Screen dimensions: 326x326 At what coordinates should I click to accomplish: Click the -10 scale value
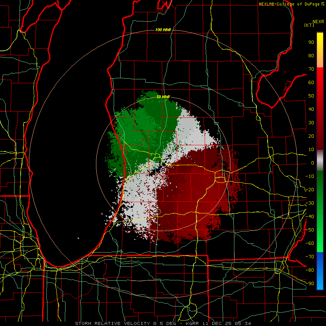(310, 176)
